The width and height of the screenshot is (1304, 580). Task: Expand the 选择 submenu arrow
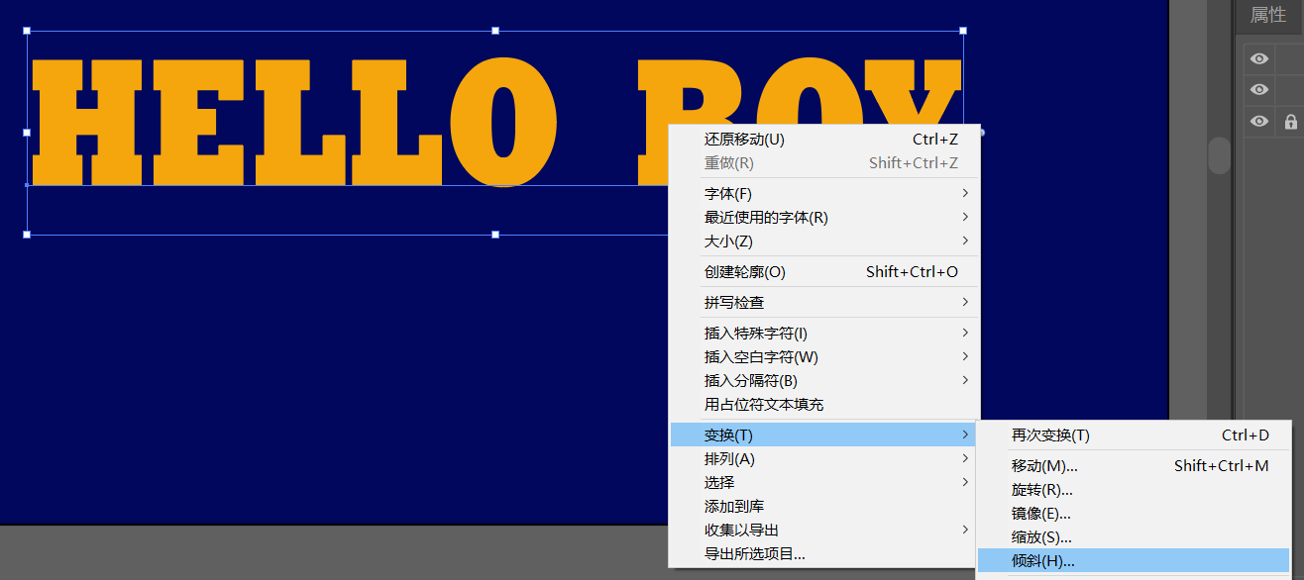tap(964, 483)
